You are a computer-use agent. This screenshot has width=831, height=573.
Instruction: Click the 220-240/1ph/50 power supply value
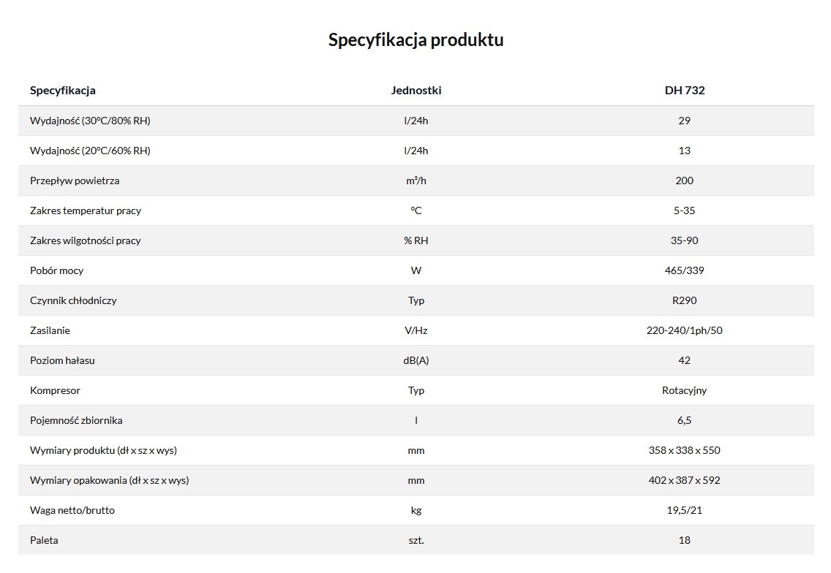coord(684,330)
